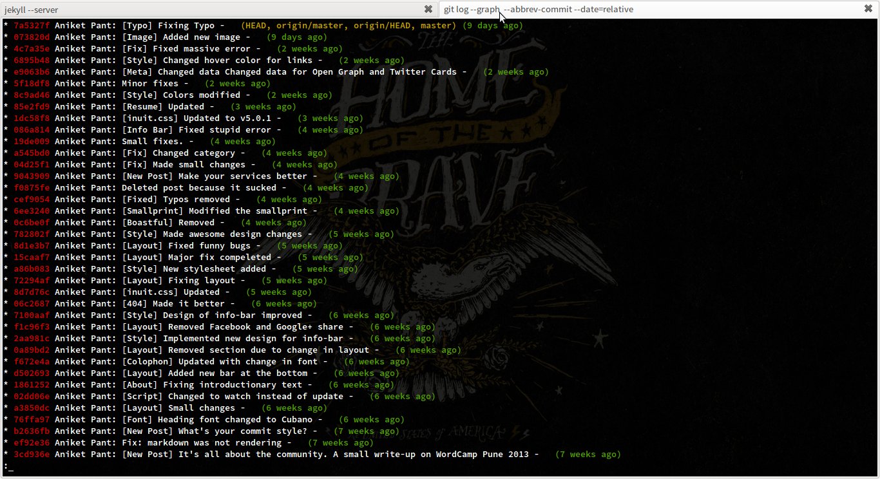Click message 'Fix: markdown was not rendering'
This screenshot has height=479, width=880.
click(202, 443)
